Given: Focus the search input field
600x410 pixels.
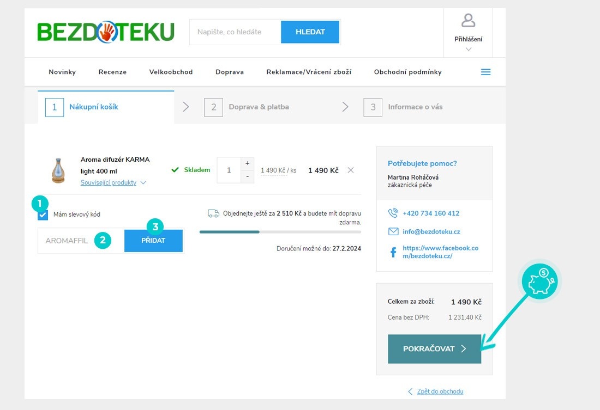Looking at the screenshot, I should point(235,32).
